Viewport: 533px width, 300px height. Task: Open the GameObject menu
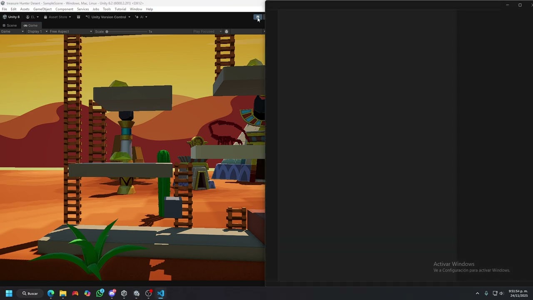point(42,9)
